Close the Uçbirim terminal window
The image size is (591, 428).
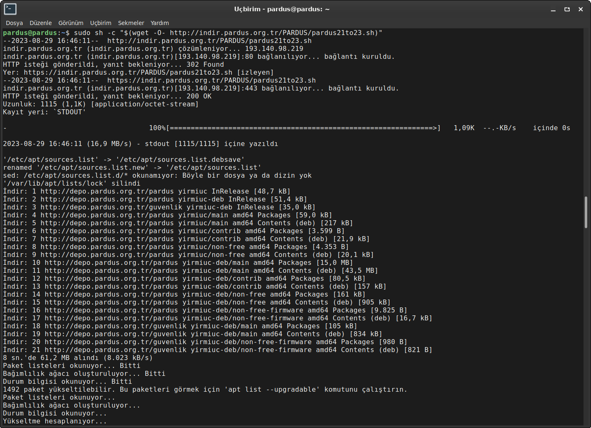pyautogui.click(x=581, y=9)
